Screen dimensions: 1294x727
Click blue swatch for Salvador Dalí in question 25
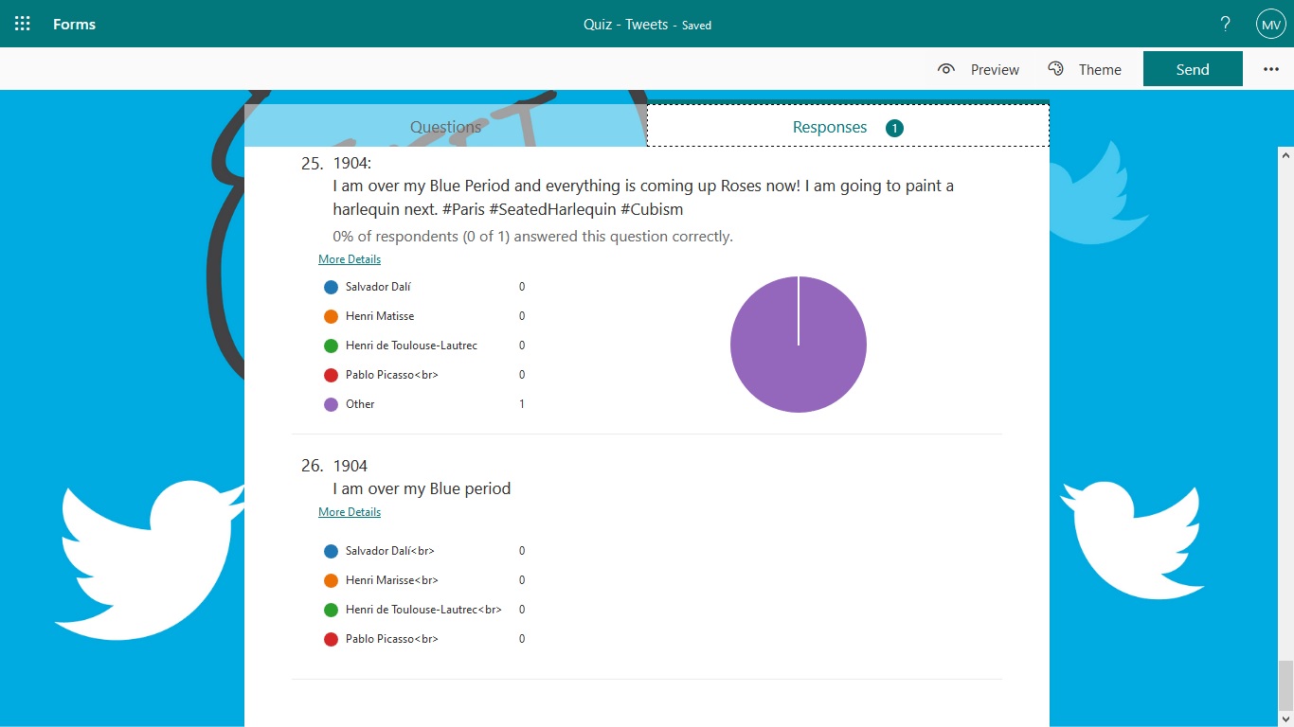pos(331,287)
